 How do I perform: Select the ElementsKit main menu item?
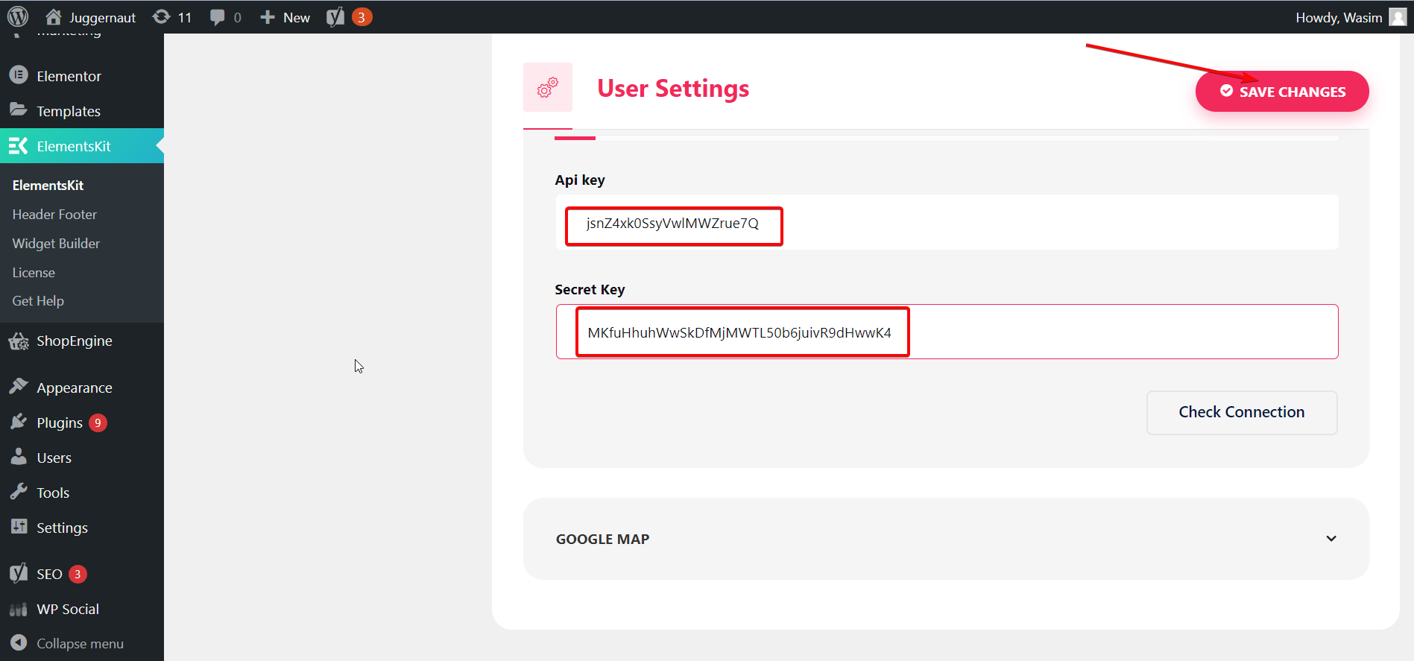pos(82,146)
